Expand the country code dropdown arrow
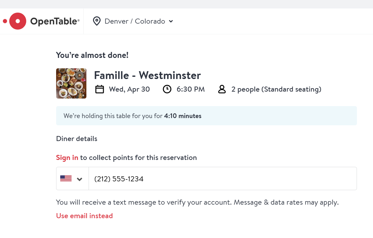 79,179
